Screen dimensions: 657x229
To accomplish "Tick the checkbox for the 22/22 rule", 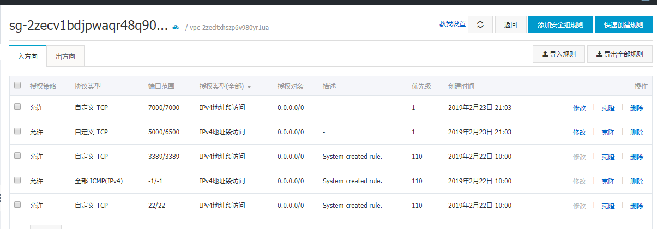I will [17, 205].
